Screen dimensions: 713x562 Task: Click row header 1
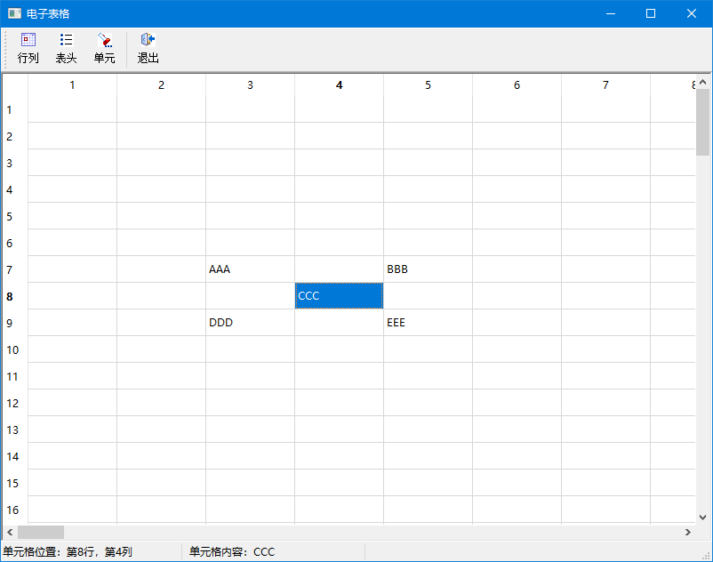[15, 109]
